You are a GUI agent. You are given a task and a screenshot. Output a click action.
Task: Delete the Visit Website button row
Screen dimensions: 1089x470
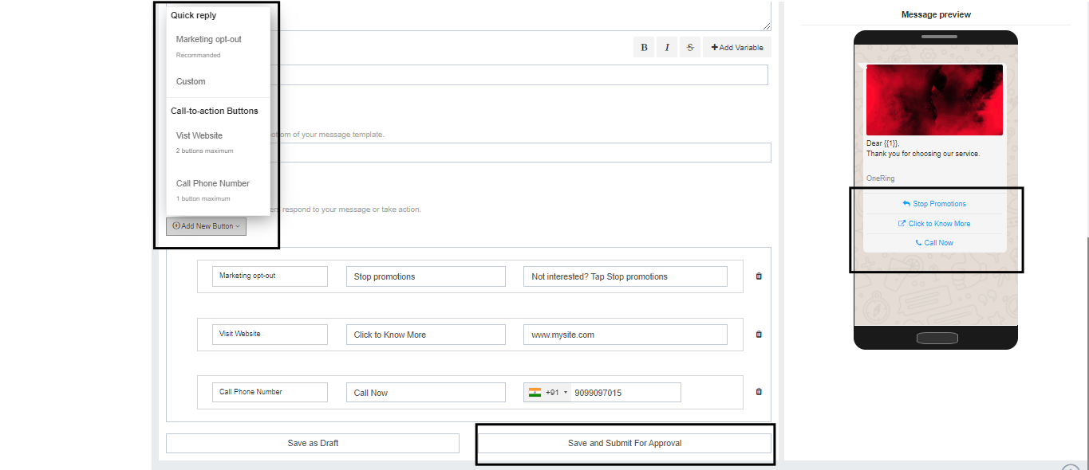(x=759, y=335)
